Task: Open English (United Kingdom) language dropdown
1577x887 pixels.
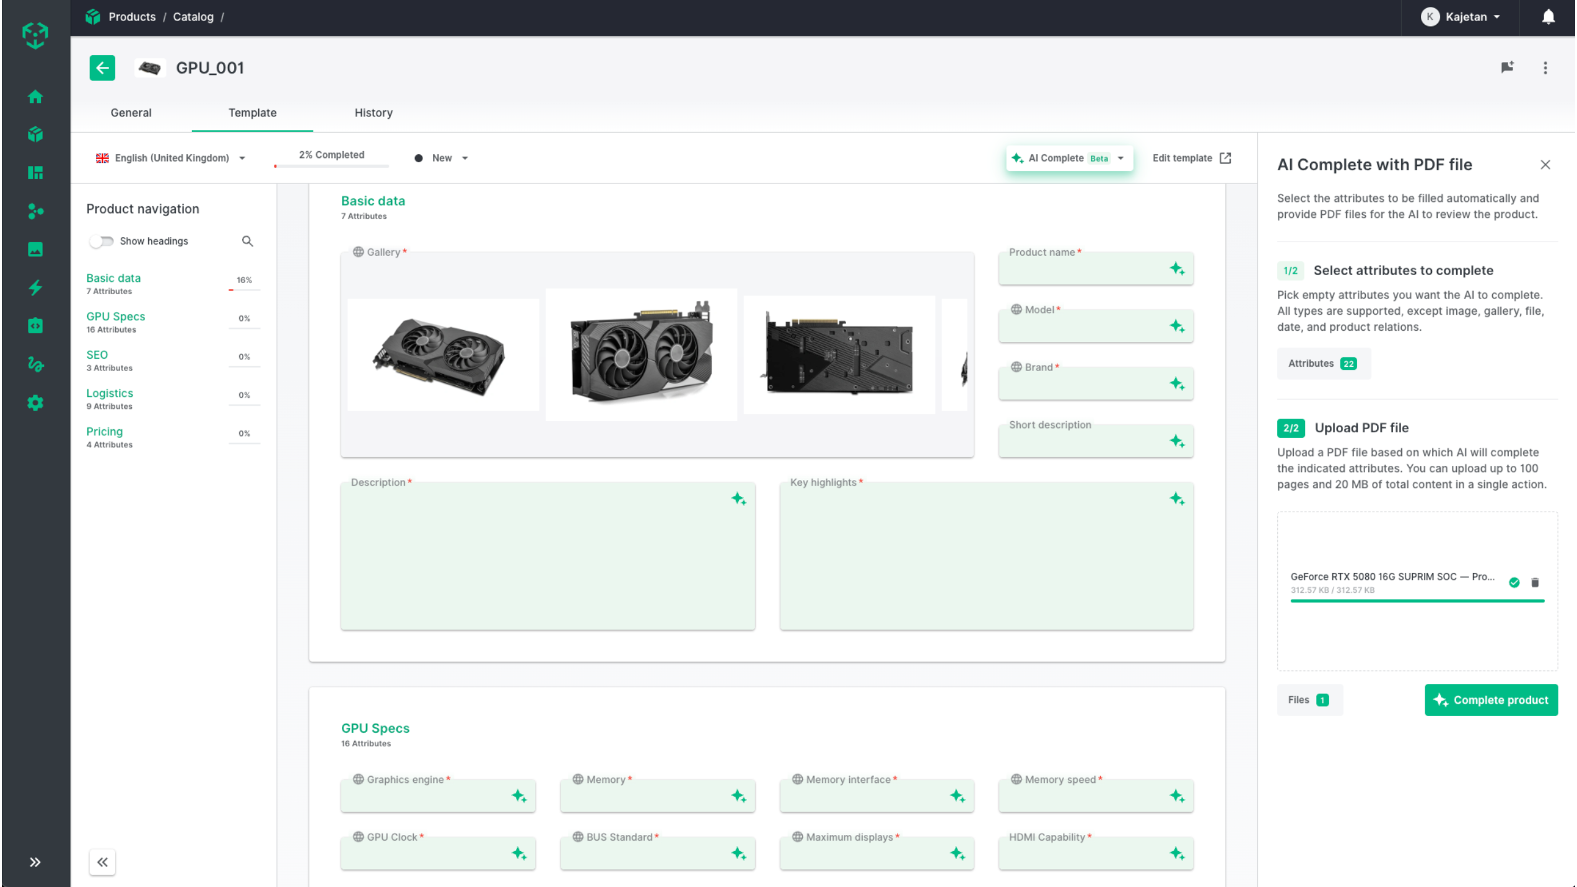Action: point(171,158)
